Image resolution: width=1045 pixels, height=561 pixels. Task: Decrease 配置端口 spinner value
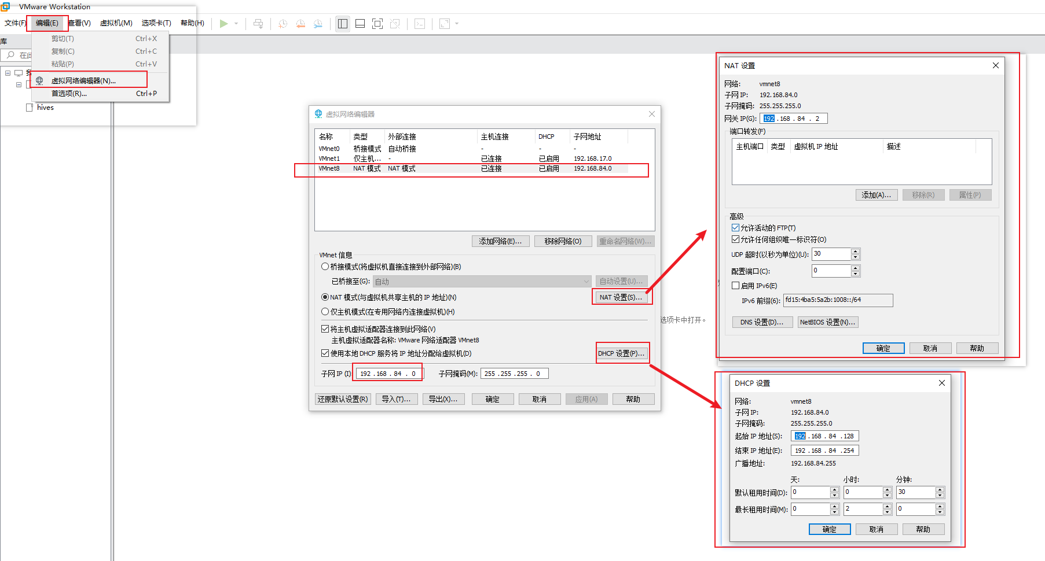856,274
